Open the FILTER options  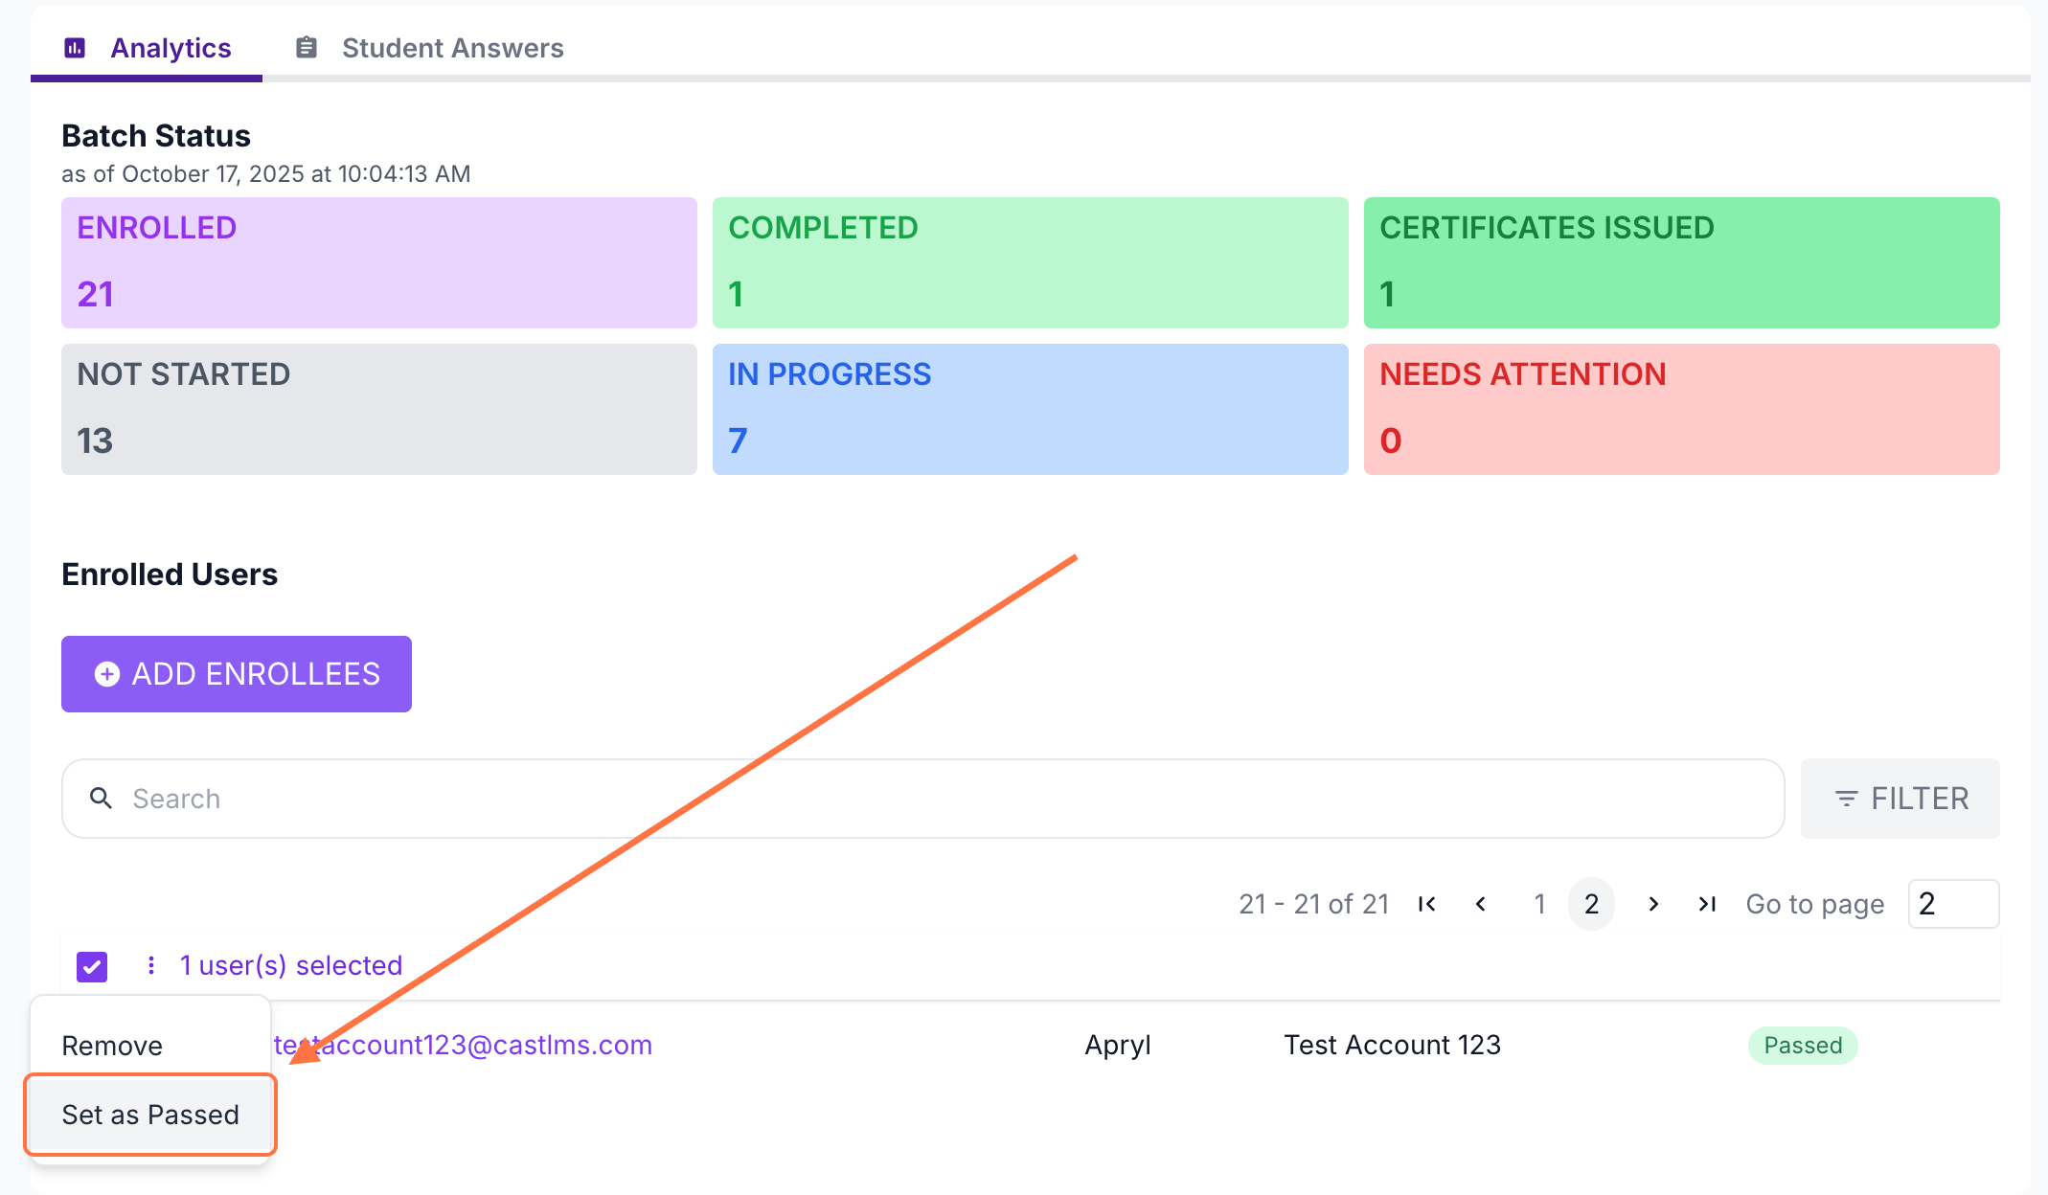click(x=1900, y=799)
